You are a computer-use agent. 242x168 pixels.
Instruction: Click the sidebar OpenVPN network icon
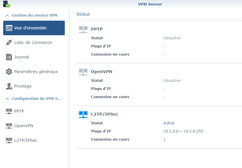[x=9, y=126]
